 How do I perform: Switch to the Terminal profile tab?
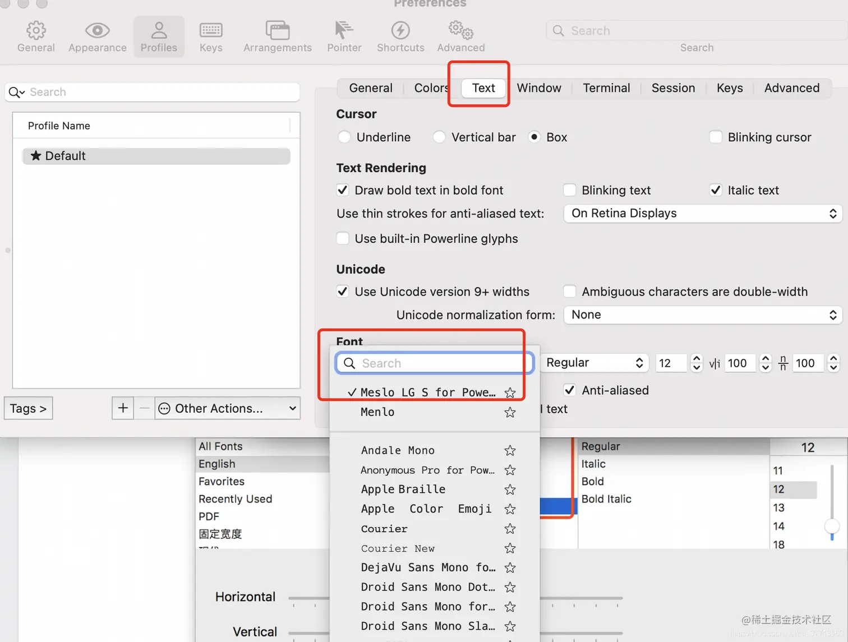[606, 88]
